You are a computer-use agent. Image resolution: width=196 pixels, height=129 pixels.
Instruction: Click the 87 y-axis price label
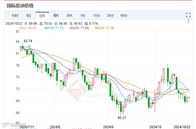[x=18, y=32]
